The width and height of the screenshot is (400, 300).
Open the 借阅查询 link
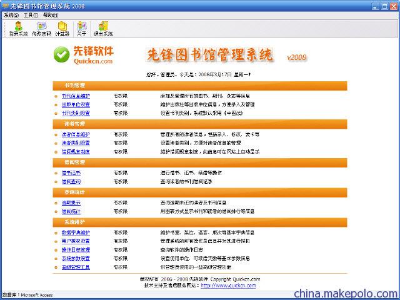tap(71, 182)
